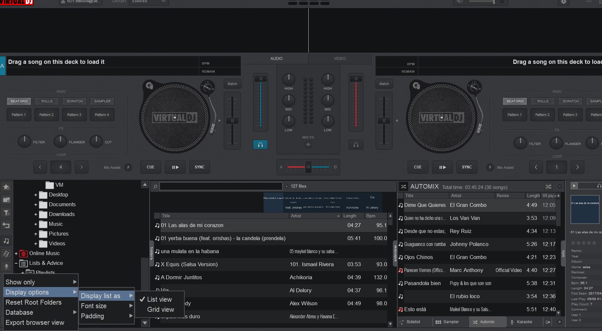The width and height of the screenshot is (602, 331).
Task: Open the filter folder icon in sidebar
Action: pyautogui.click(x=6, y=212)
